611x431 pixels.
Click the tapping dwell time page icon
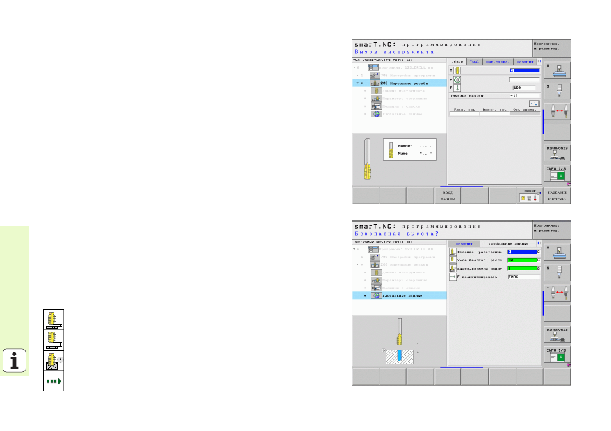click(53, 361)
